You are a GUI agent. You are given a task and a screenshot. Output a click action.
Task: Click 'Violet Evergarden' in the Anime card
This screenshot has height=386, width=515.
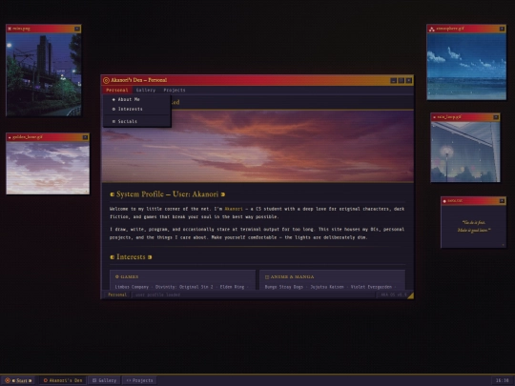[371, 287]
